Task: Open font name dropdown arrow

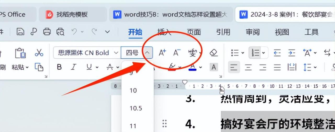Action: tap(116, 53)
